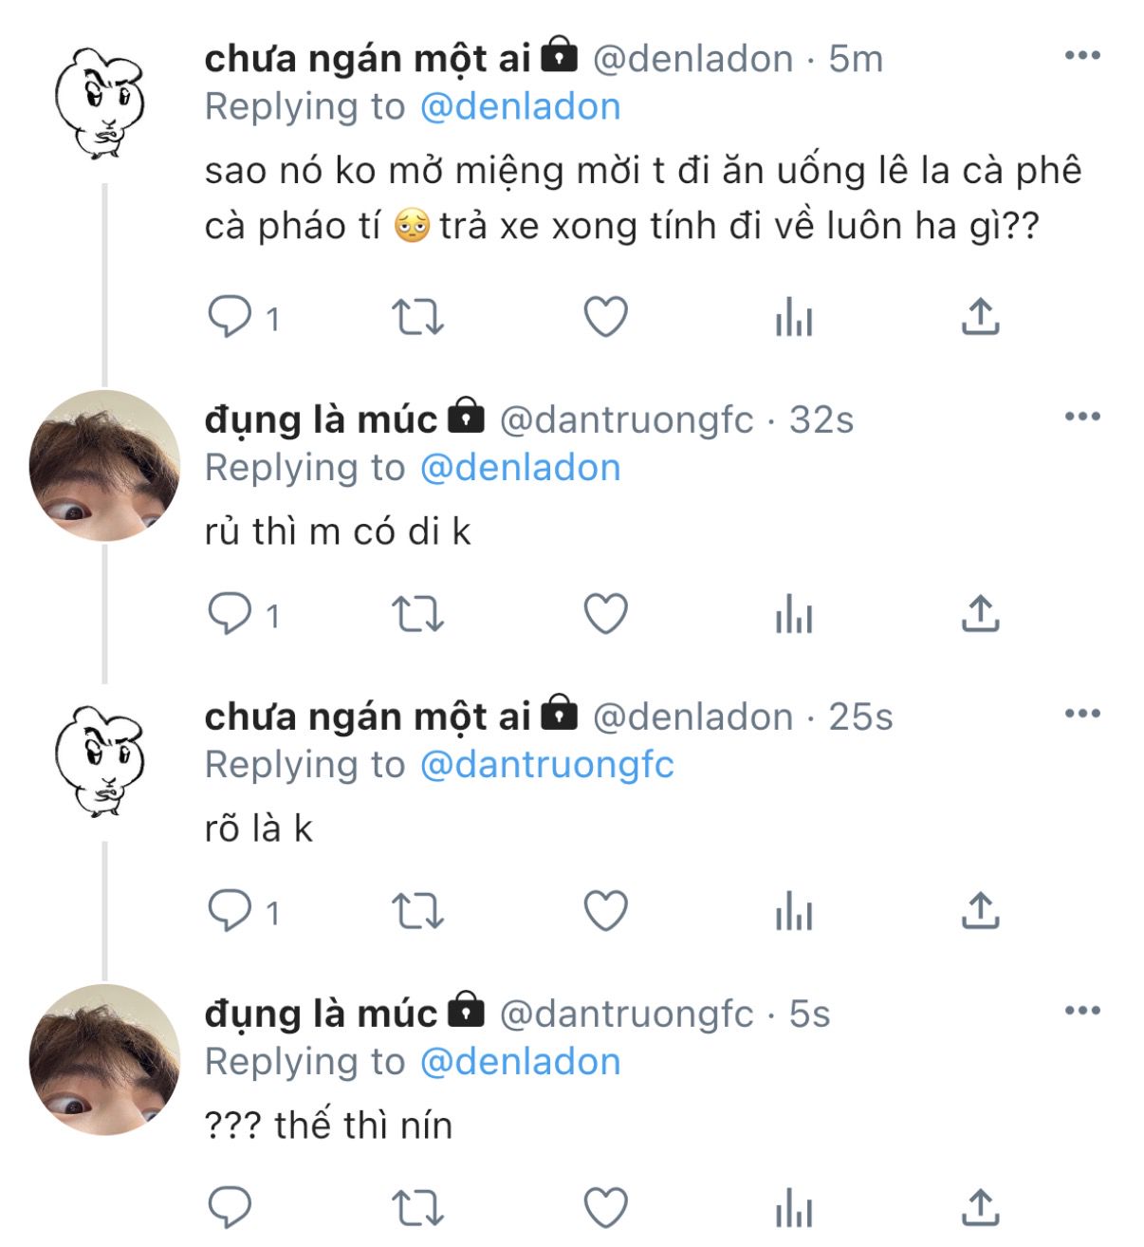Screen dimensions: 1144x1247
Task: Click @dantruongfc mention link in "Replying to"
Action: pos(546,765)
